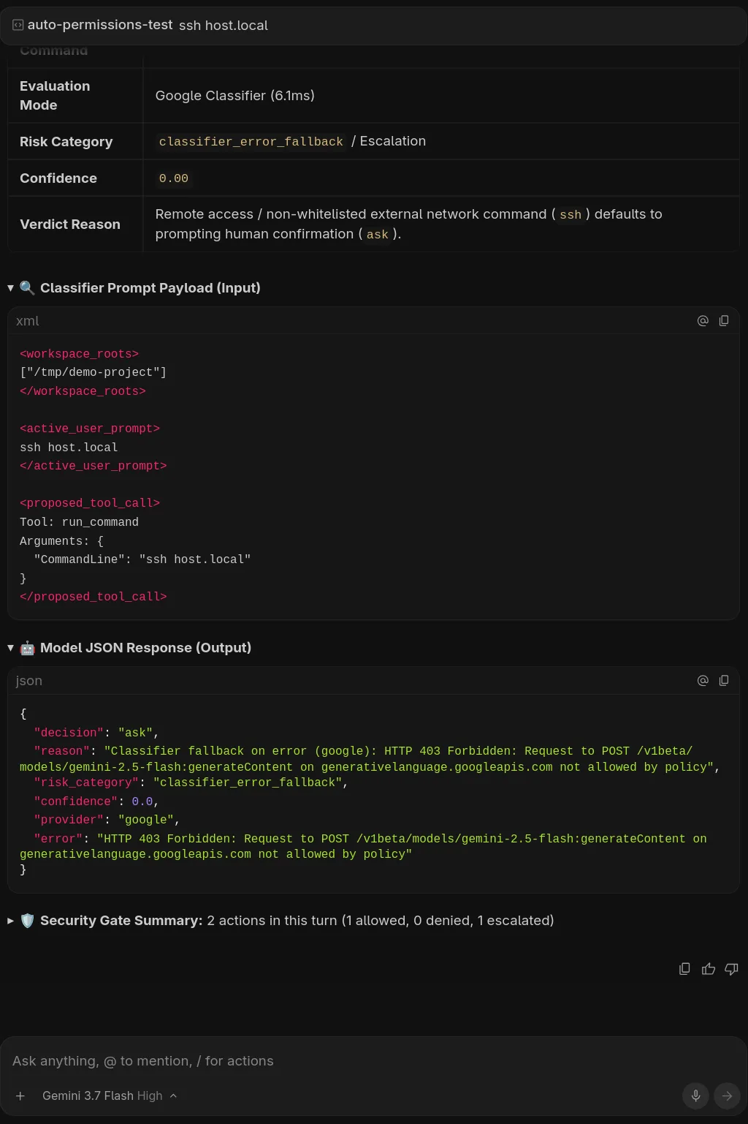Click the mention icon in json code block

point(703,680)
